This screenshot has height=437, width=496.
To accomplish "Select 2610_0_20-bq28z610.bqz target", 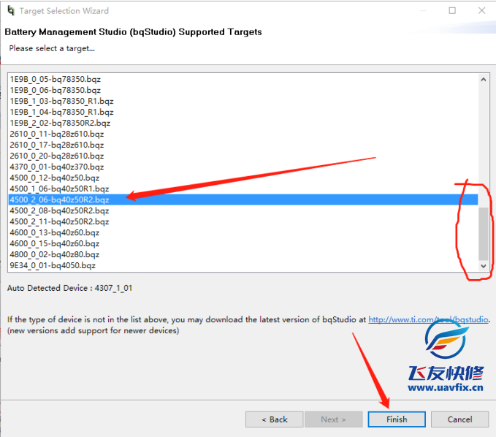I will pyautogui.click(x=57, y=156).
